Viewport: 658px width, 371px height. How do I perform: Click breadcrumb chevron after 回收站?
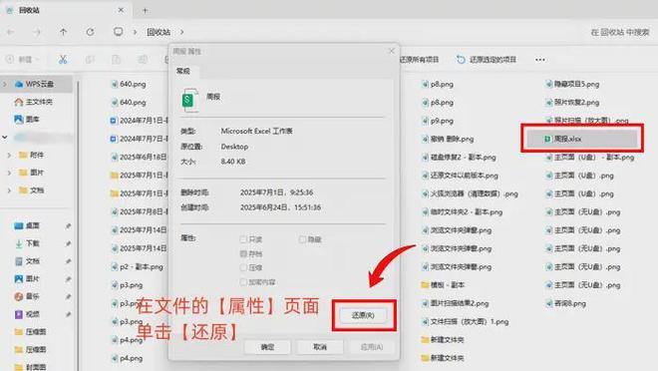(x=182, y=32)
